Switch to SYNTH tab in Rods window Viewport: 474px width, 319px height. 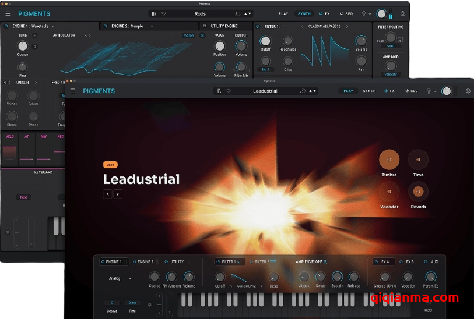coord(304,13)
